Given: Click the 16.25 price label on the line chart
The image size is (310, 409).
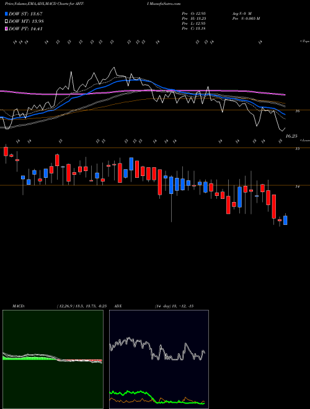Looking at the screenshot, I should [291, 136].
